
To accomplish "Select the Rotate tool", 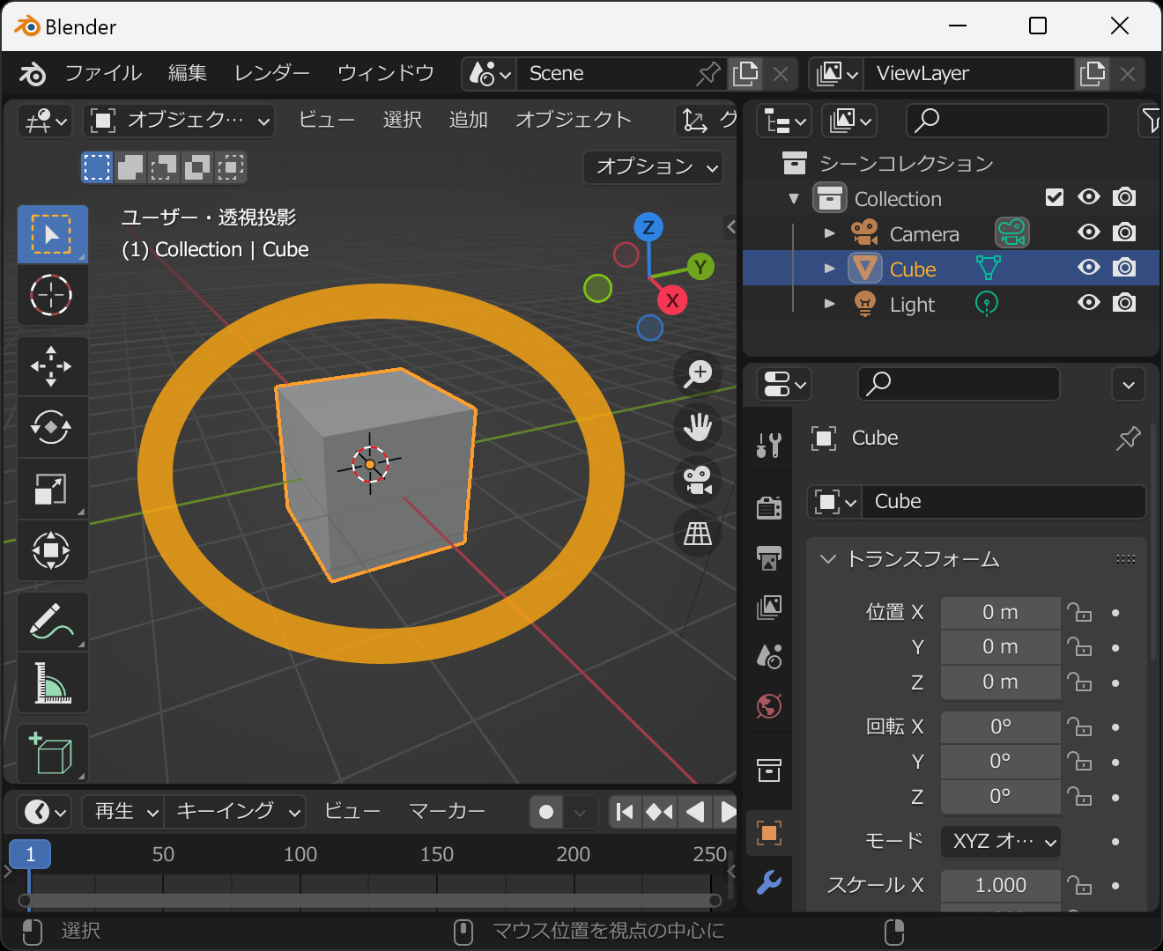I will point(52,428).
